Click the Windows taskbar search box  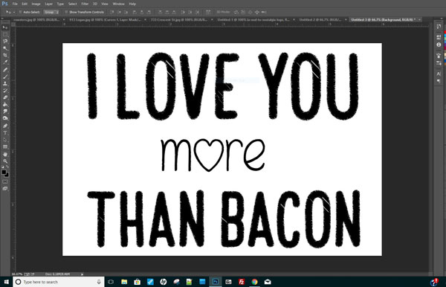tap(59, 282)
